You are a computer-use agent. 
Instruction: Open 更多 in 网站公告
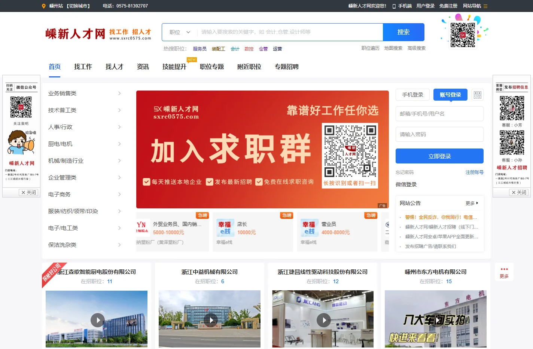tap(472, 203)
